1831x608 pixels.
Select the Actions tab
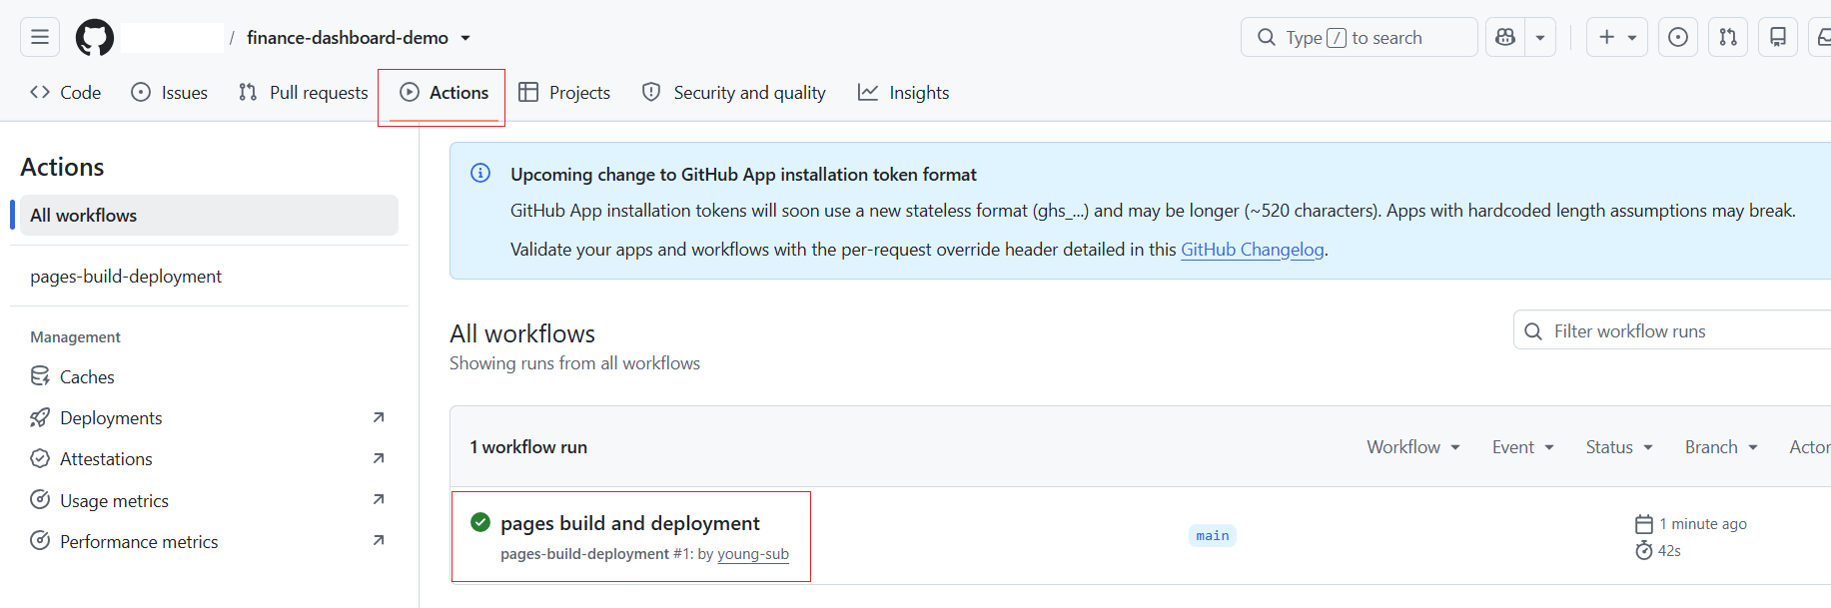click(x=445, y=93)
